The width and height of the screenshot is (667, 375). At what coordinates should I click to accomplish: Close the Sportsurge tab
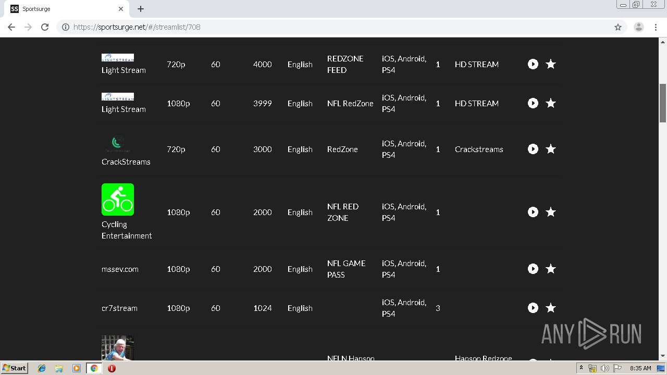121,9
